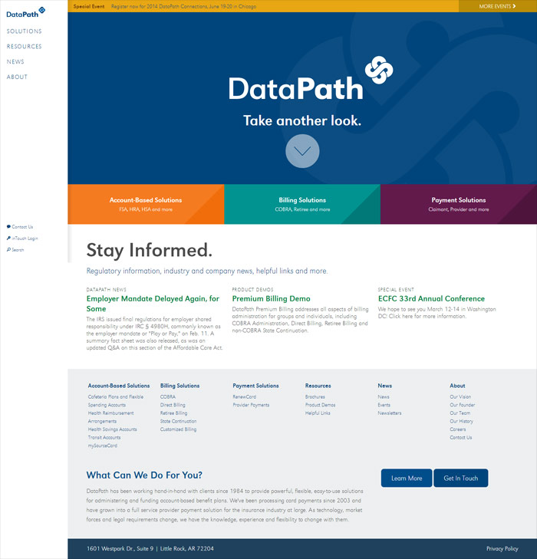Open the Privacy Policy footer link

coord(502,549)
